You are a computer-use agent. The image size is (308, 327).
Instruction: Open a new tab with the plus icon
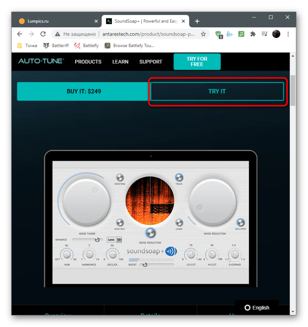pyautogui.click(x=197, y=21)
